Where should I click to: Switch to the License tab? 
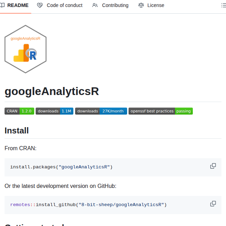coord(151,5)
